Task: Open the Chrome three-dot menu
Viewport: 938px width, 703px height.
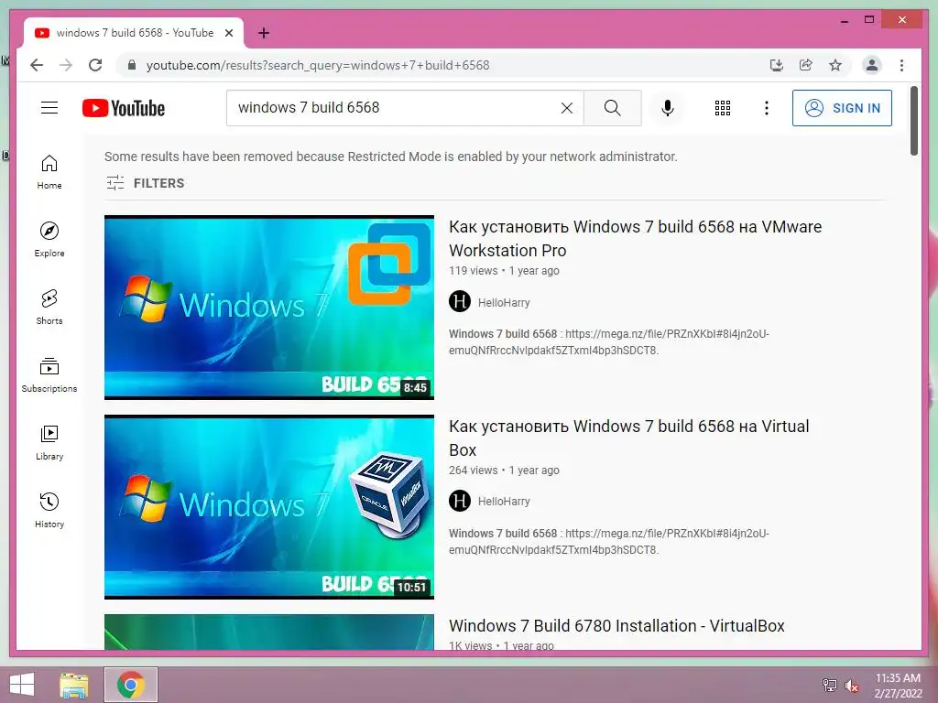Action: click(901, 65)
